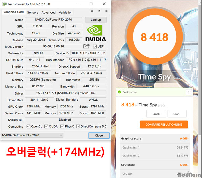The image size is (202, 178).
Task: Click the SAVE button in 3DMark
Action: click(x=177, y=114)
